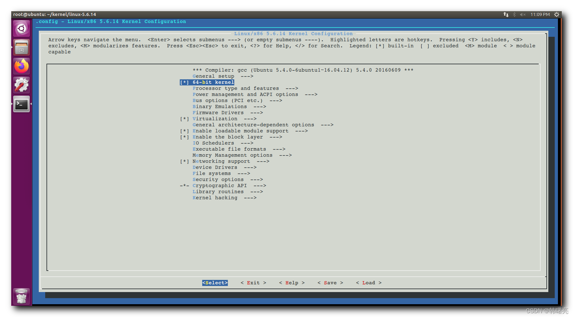Launch the Files manager from the dock
The height and width of the screenshot is (317, 573).
tap(21, 47)
